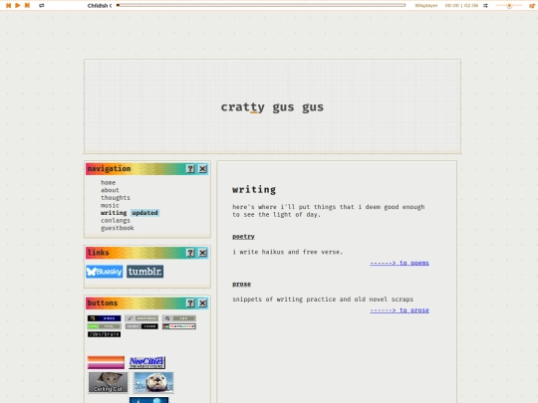Open help for the navigation panel
The width and height of the screenshot is (538, 403).
click(x=190, y=168)
